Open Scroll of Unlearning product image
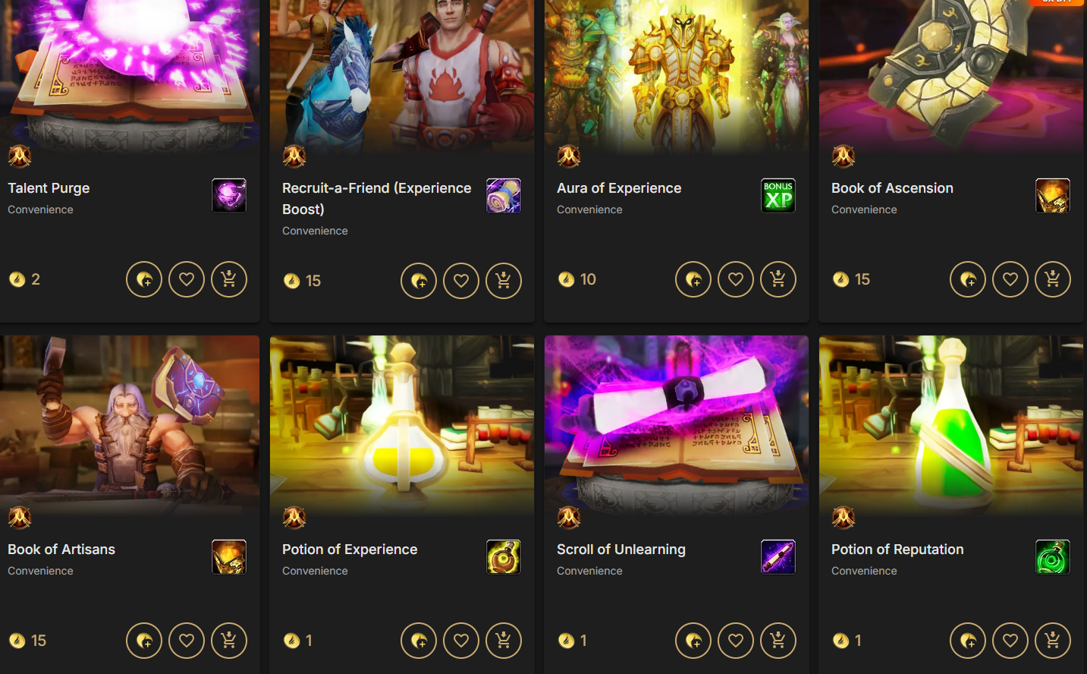 click(677, 425)
